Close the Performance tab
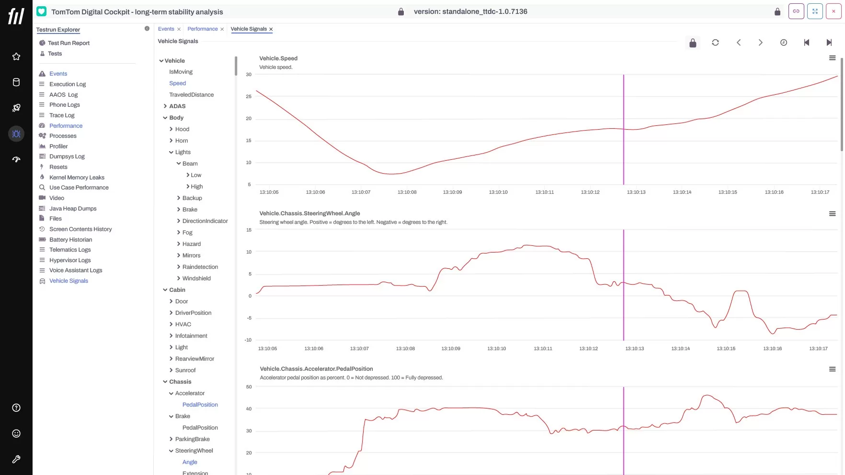The image size is (845, 475). (222, 29)
